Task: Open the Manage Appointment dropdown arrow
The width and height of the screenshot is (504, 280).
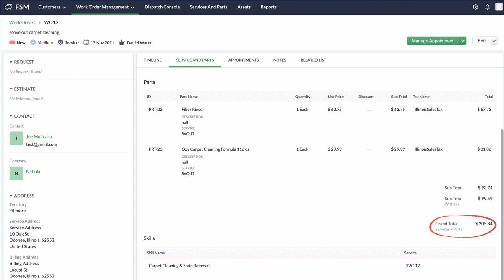Action: (462, 41)
